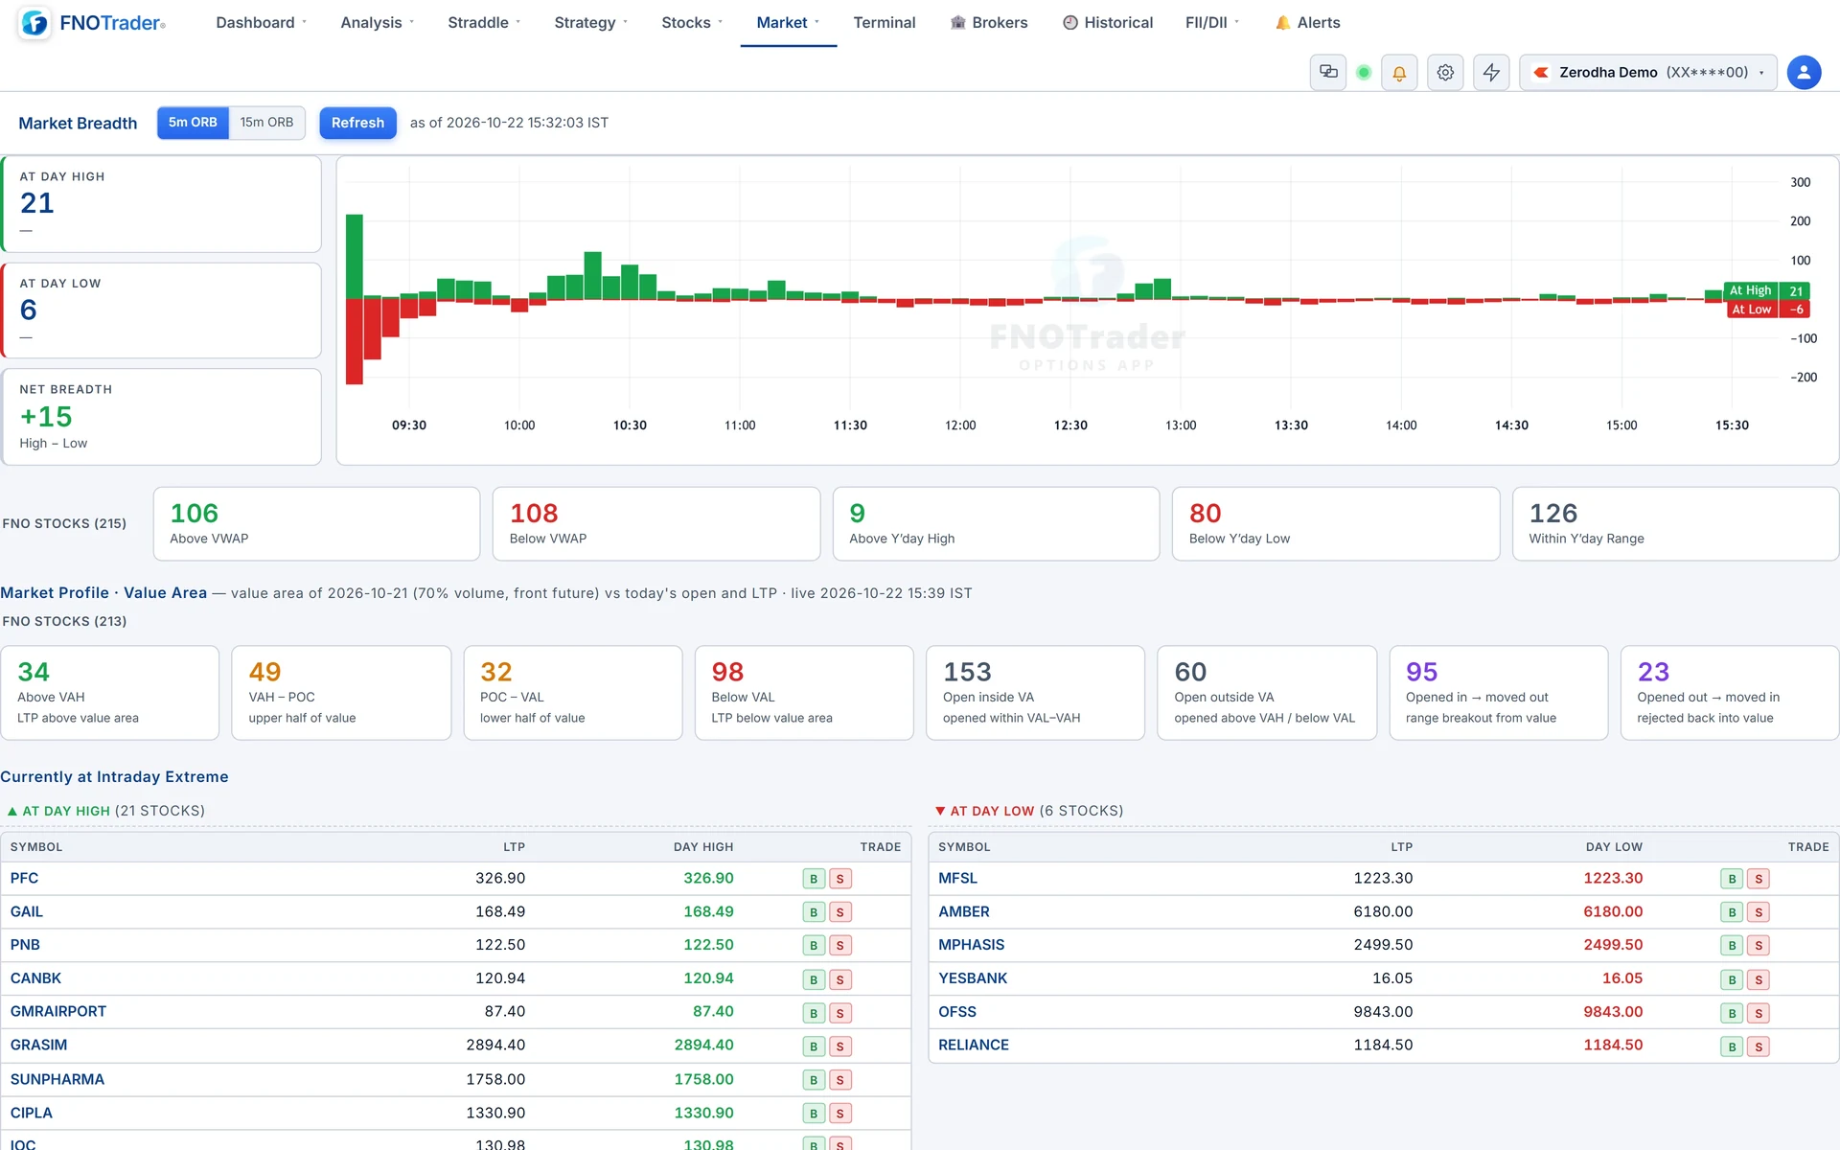The image size is (1840, 1150).
Task: Click the B buy icon for YESBANK
Action: click(x=1732, y=979)
